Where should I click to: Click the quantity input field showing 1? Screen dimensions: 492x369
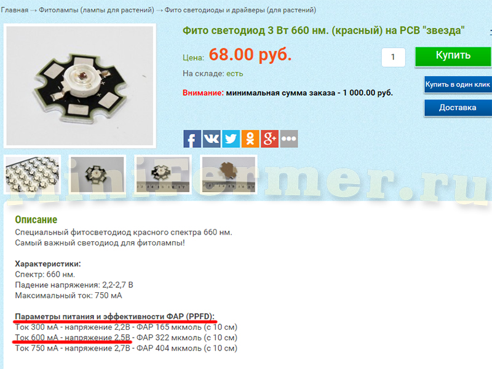(393, 57)
